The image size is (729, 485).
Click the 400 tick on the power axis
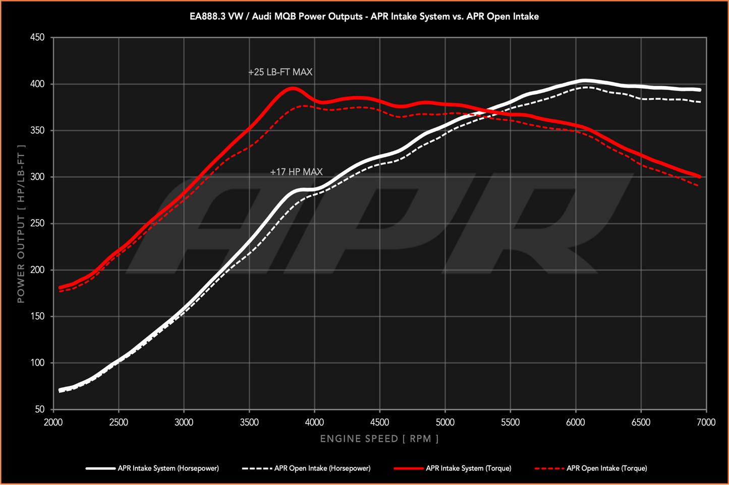point(37,84)
